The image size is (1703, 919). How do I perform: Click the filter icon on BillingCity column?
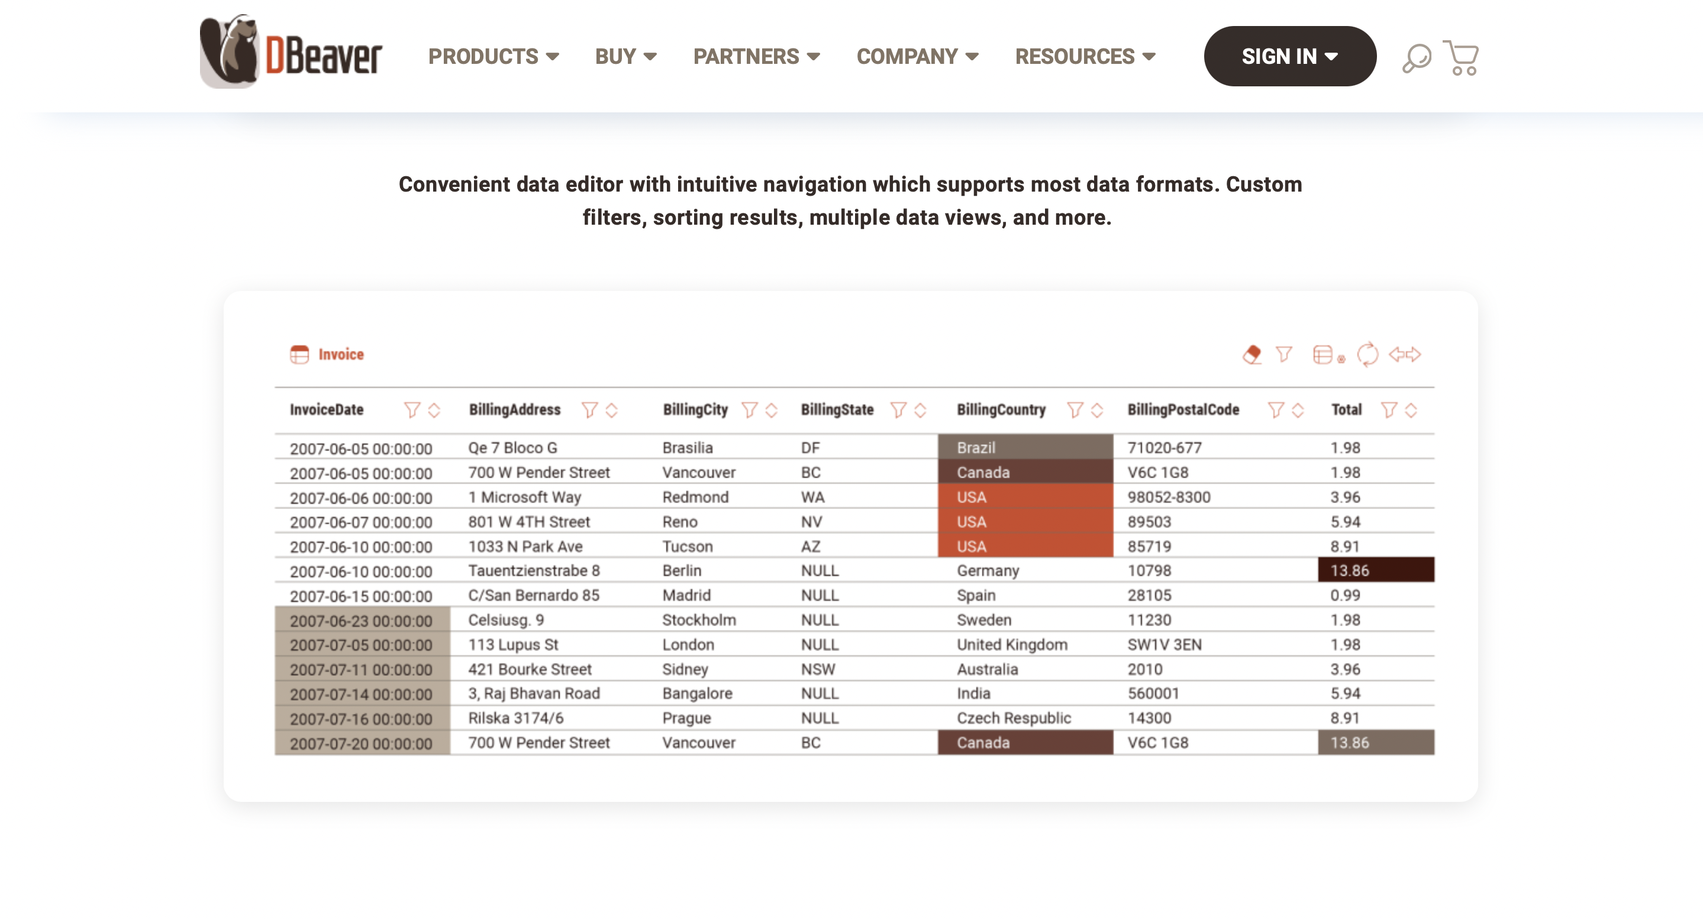tap(749, 410)
